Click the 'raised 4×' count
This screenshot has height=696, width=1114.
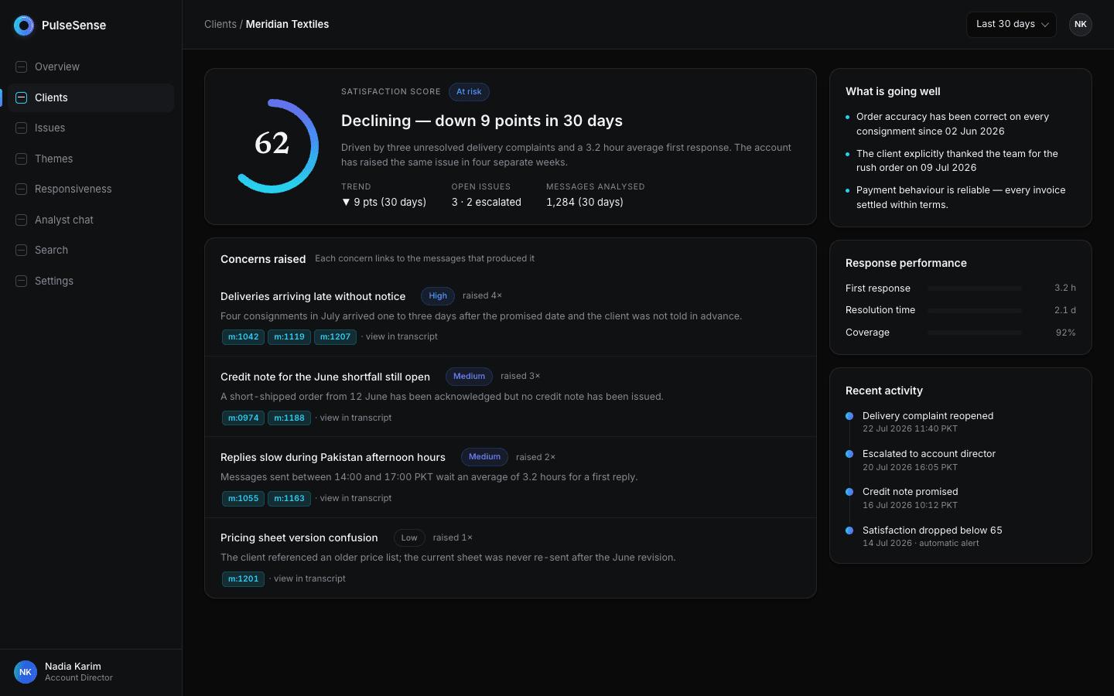click(482, 296)
